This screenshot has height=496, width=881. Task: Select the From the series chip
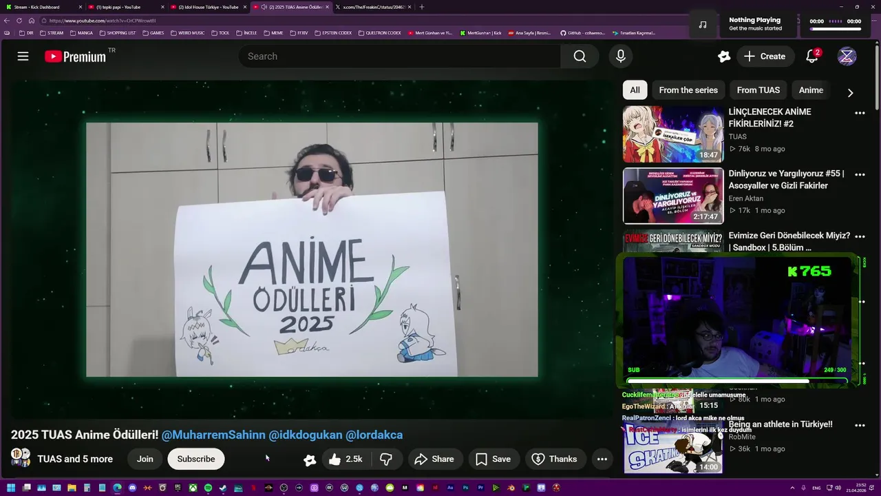(688, 90)
